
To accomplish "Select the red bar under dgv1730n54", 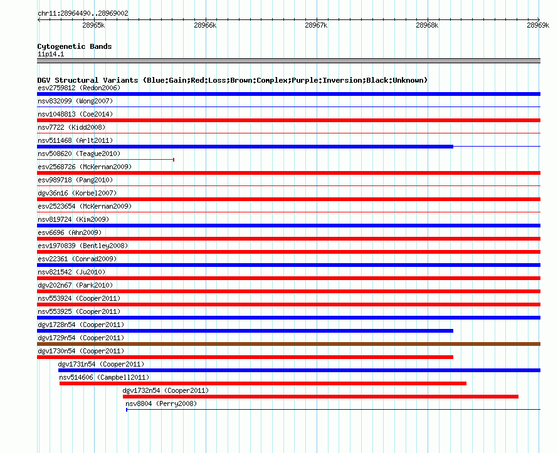I will tap(245, 357).
